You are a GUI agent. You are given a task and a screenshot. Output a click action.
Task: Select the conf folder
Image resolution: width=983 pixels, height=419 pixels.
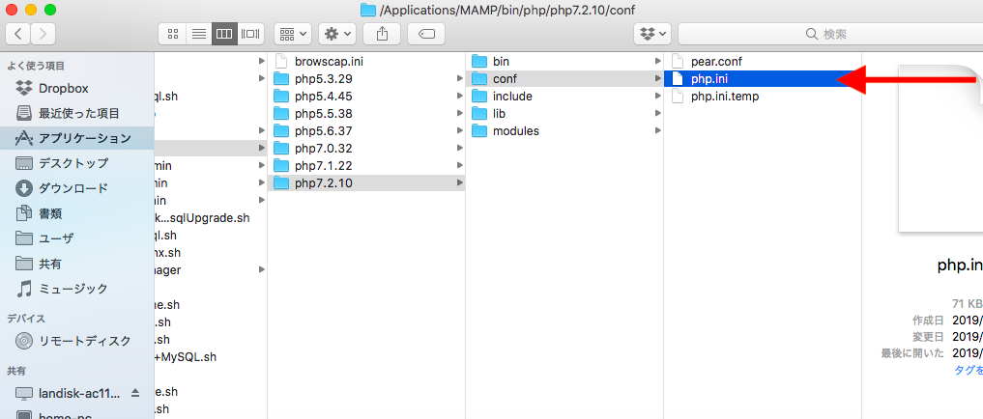tap(564, 79)
